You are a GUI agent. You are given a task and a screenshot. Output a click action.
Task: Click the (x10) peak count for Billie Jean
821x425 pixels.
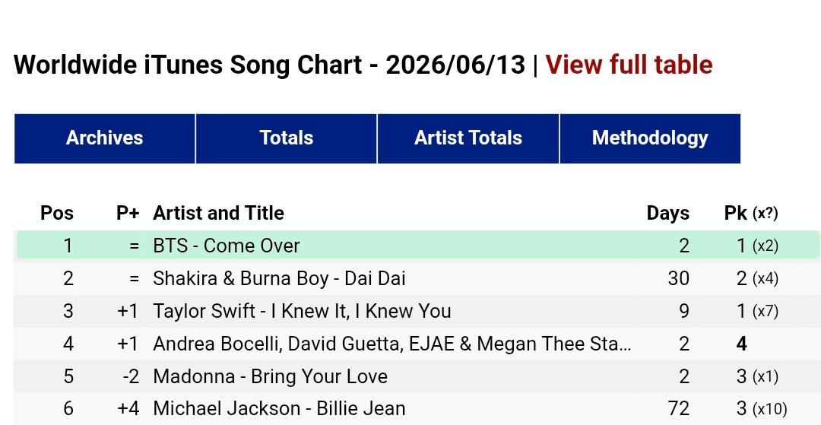769,409
